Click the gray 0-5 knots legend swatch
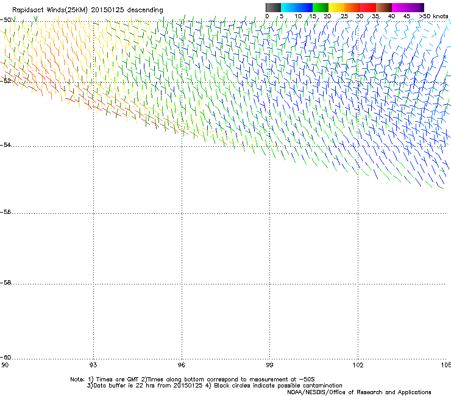This screenshot has width=451, height=396. point(273,7)
